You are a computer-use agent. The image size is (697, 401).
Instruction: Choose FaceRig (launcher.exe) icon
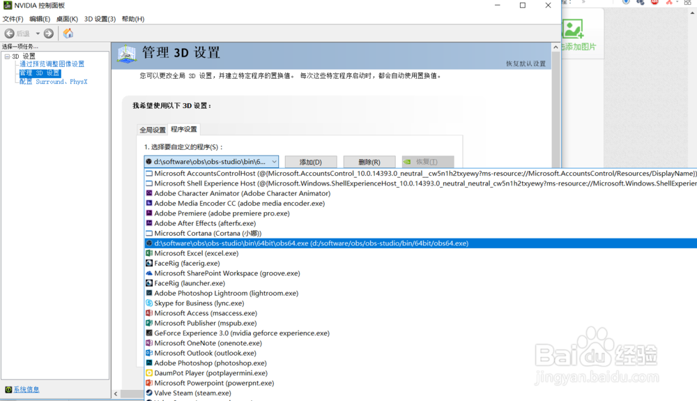pos(149,283)
